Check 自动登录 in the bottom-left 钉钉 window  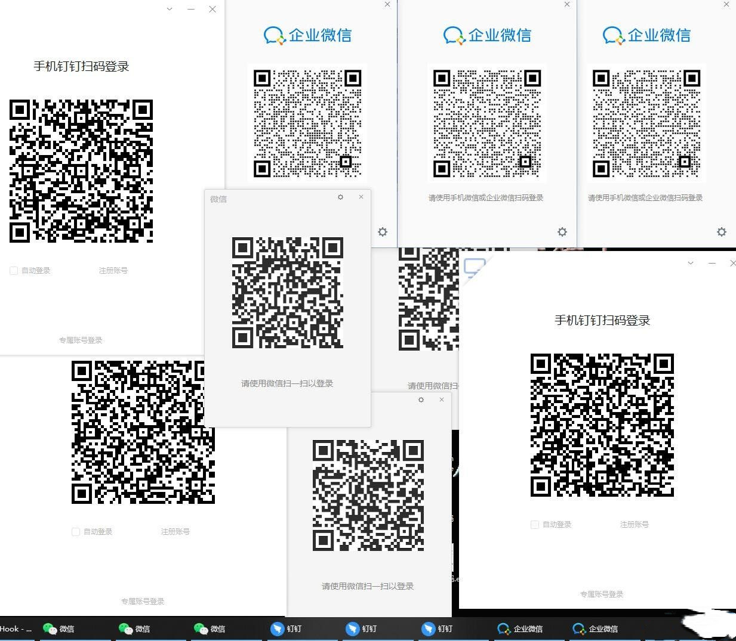tap(75, 531)
